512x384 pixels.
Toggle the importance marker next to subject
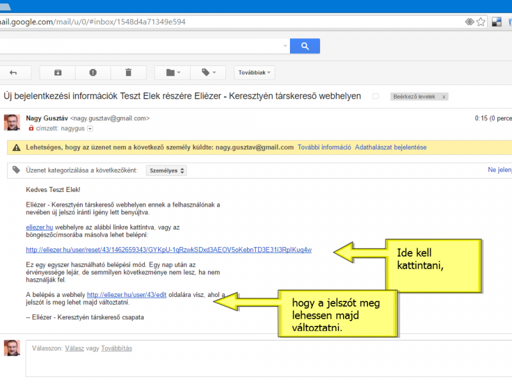point(376,97)
